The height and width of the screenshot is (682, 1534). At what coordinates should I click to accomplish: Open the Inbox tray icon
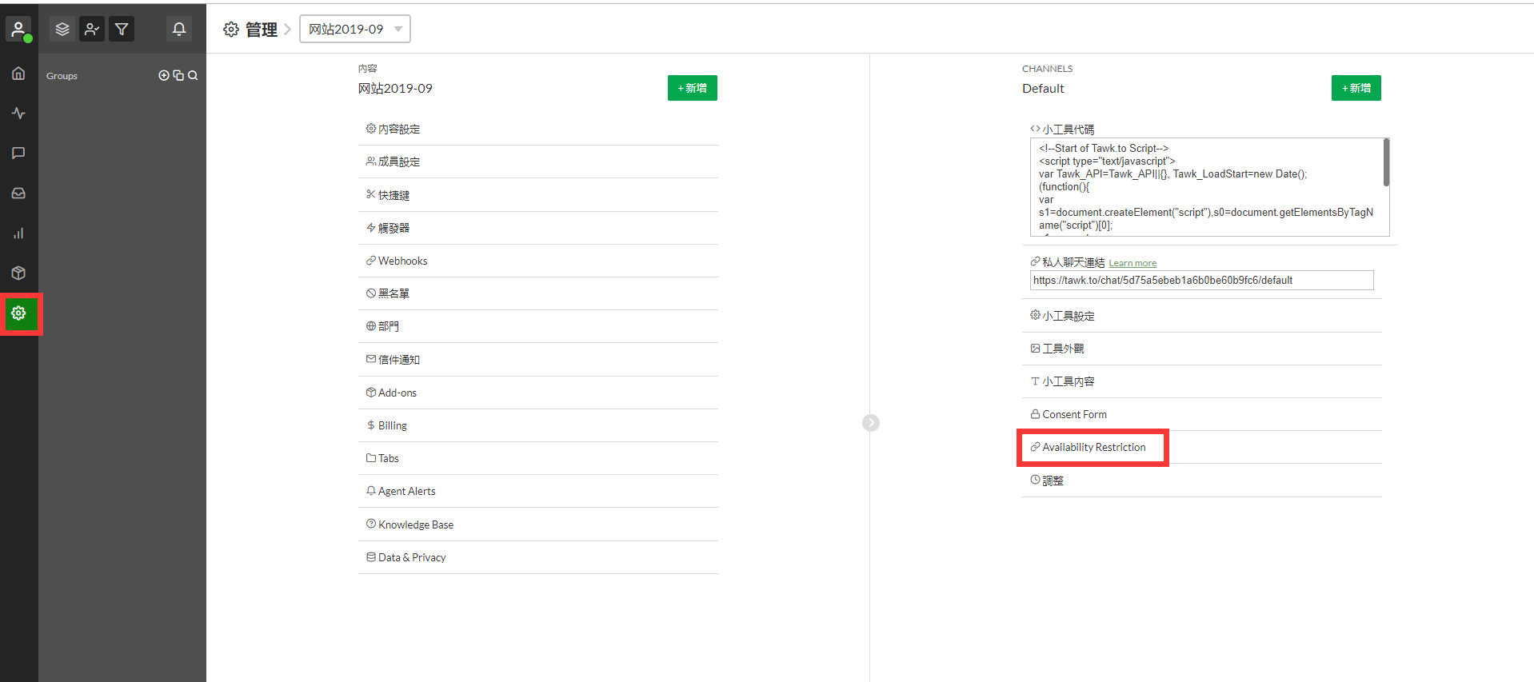[x=18, y=193]
